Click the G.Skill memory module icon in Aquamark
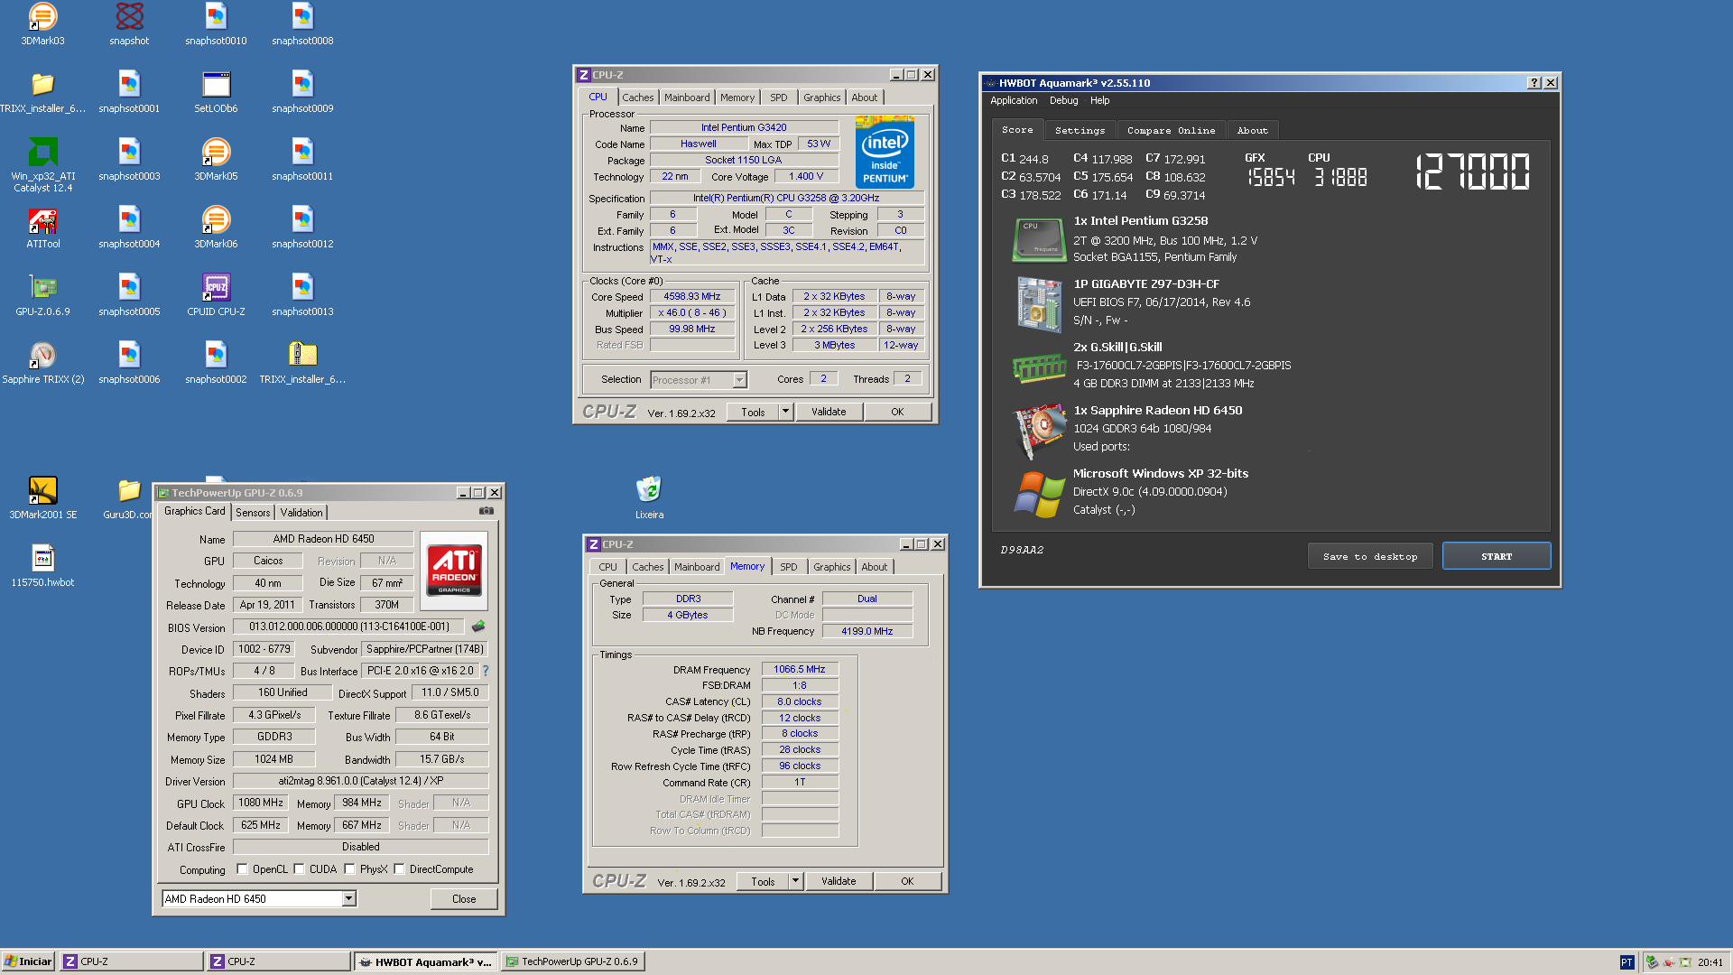The width and height of the screenshot is (1733, 975). [x=1040, y=367]
